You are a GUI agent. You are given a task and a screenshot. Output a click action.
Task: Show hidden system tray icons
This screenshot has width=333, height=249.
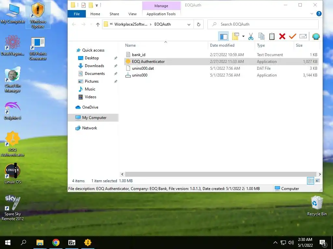(x=275, y=243)
